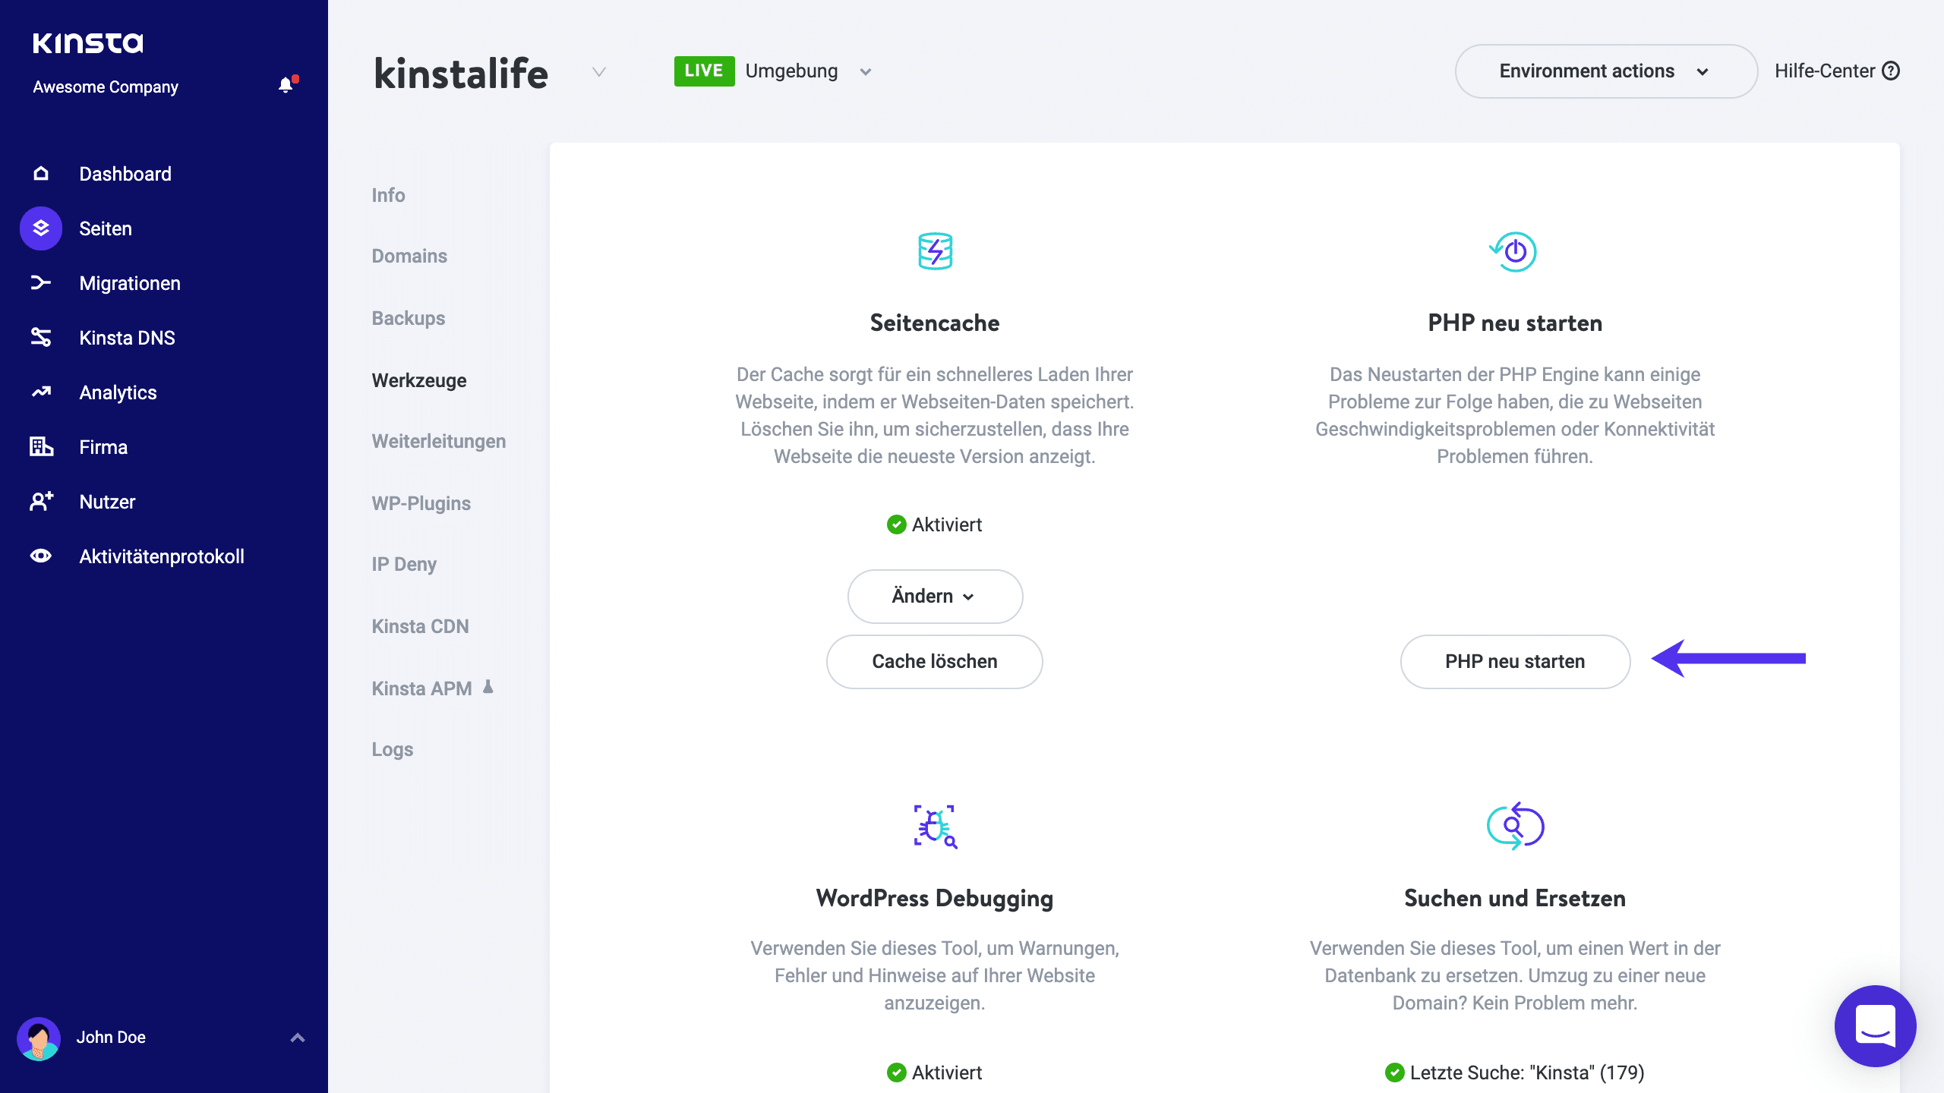
Task: Open Aktivitätenprotokoll via the eye icon
Action: click(39, 556)
